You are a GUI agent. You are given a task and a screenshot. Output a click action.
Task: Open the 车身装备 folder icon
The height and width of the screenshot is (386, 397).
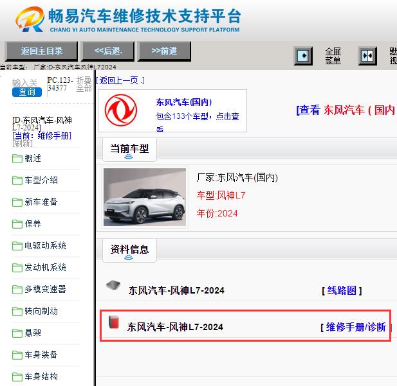click(x=17, y=355)
